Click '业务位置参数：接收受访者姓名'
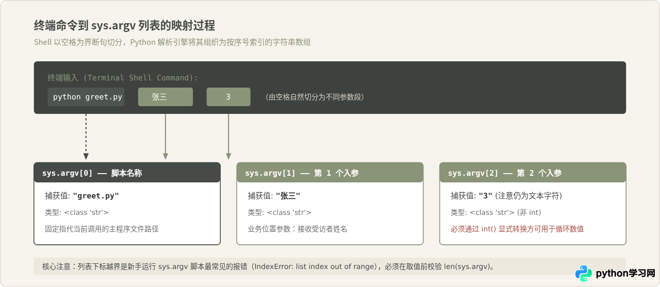This screenshot has height=287, width=660. pos(298,229)
